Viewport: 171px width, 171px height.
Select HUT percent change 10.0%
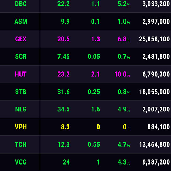tap(122, 74)
